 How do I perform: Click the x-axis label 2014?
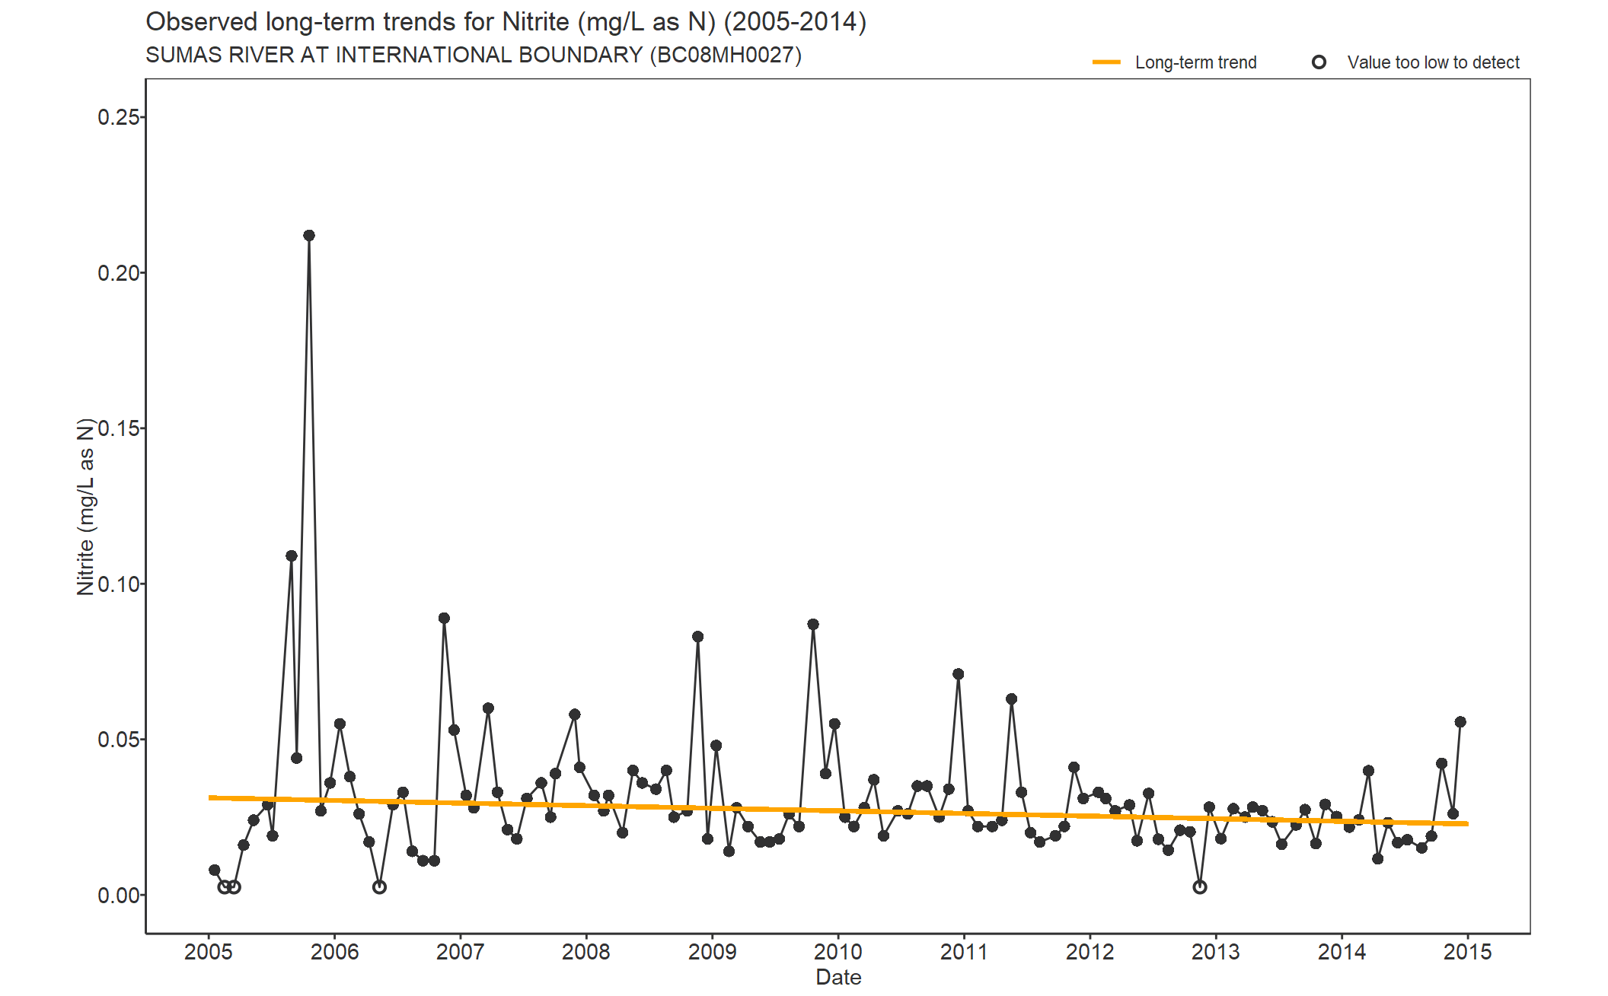1342,952
